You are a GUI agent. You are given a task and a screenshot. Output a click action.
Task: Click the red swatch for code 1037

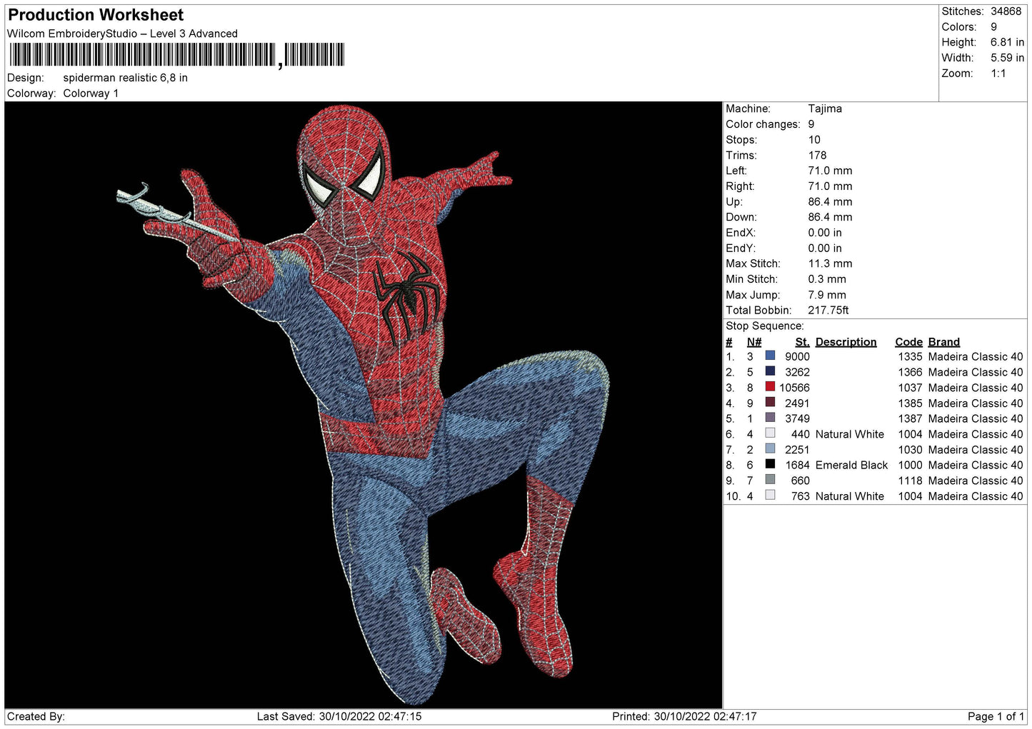pyautogui.click(x=770, y=387)
